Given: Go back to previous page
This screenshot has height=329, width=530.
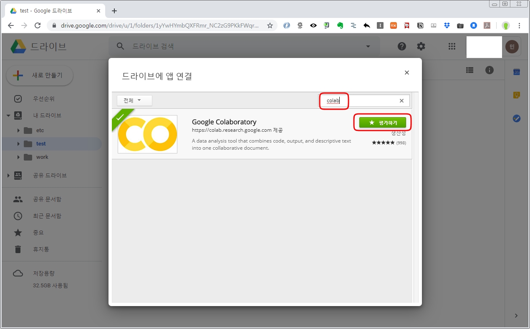Looking at the screenshot, I should (x=11, y=25).
